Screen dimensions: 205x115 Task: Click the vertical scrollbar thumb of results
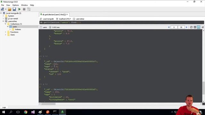pos(203,88)
